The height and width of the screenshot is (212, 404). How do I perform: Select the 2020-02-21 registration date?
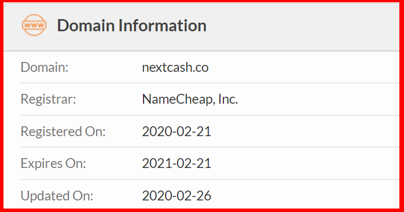pyautogui.click(x=177, y=131)
